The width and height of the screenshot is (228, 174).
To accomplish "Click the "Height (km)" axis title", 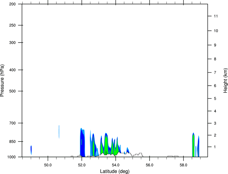I will click(x=226, y=81).
